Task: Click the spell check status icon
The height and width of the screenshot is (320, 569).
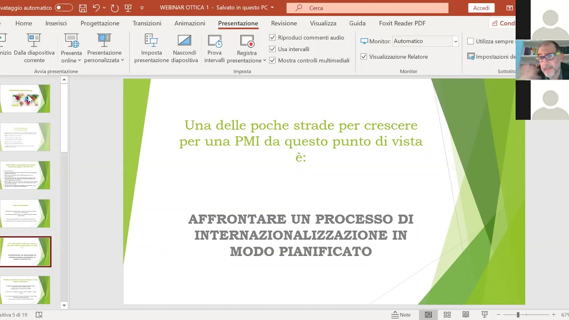Action: click(x=39, y=315)
